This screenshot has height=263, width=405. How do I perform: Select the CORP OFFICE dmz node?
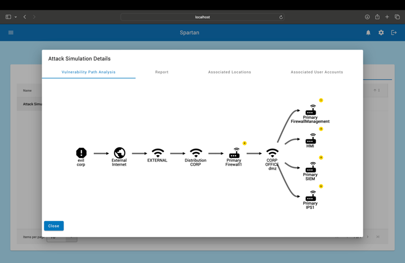coord(272,153)
